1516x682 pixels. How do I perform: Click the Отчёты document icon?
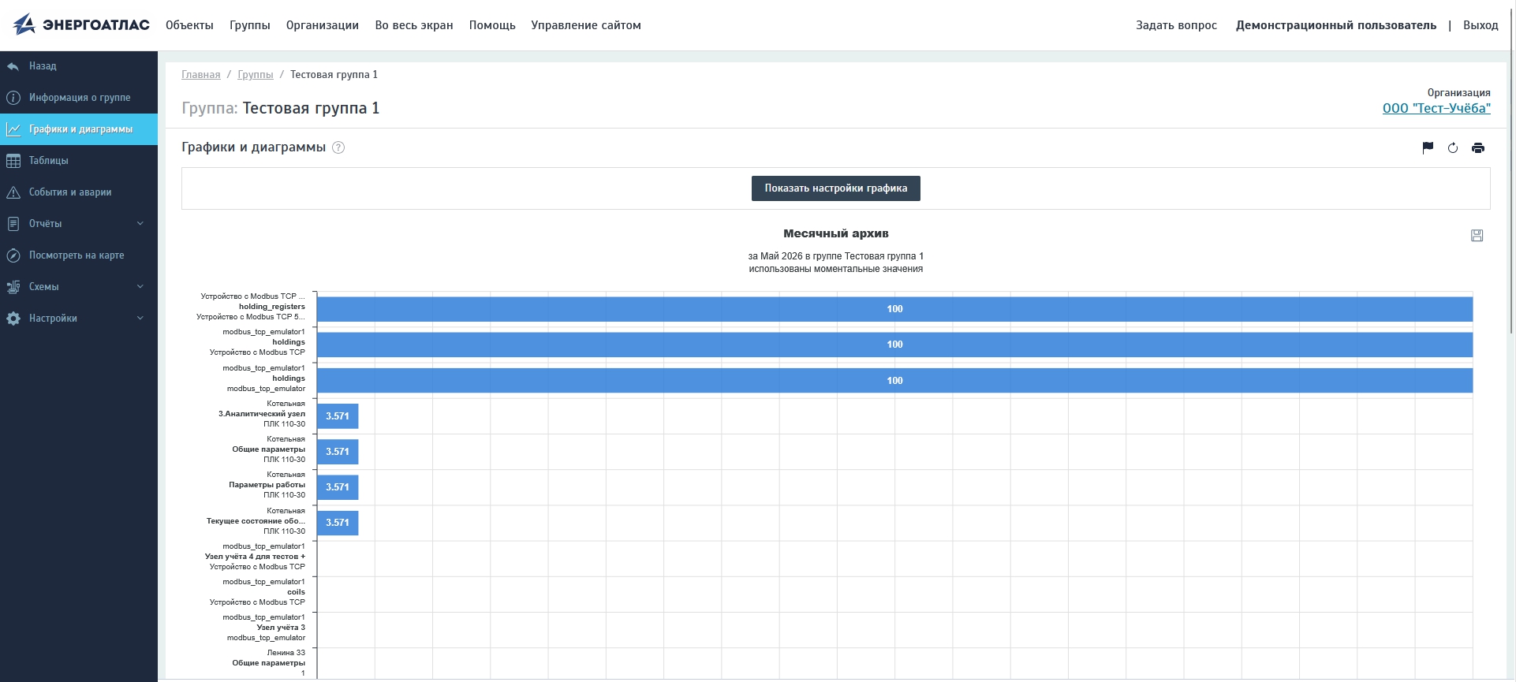(x=13, y=224)
